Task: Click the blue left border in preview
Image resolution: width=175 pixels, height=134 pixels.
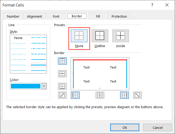Action: (73, 74)
